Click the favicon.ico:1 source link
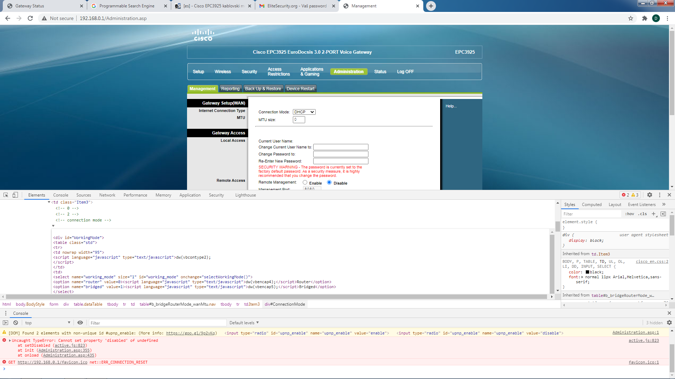Screen dimensions: 675x379 tap(644, 362)
